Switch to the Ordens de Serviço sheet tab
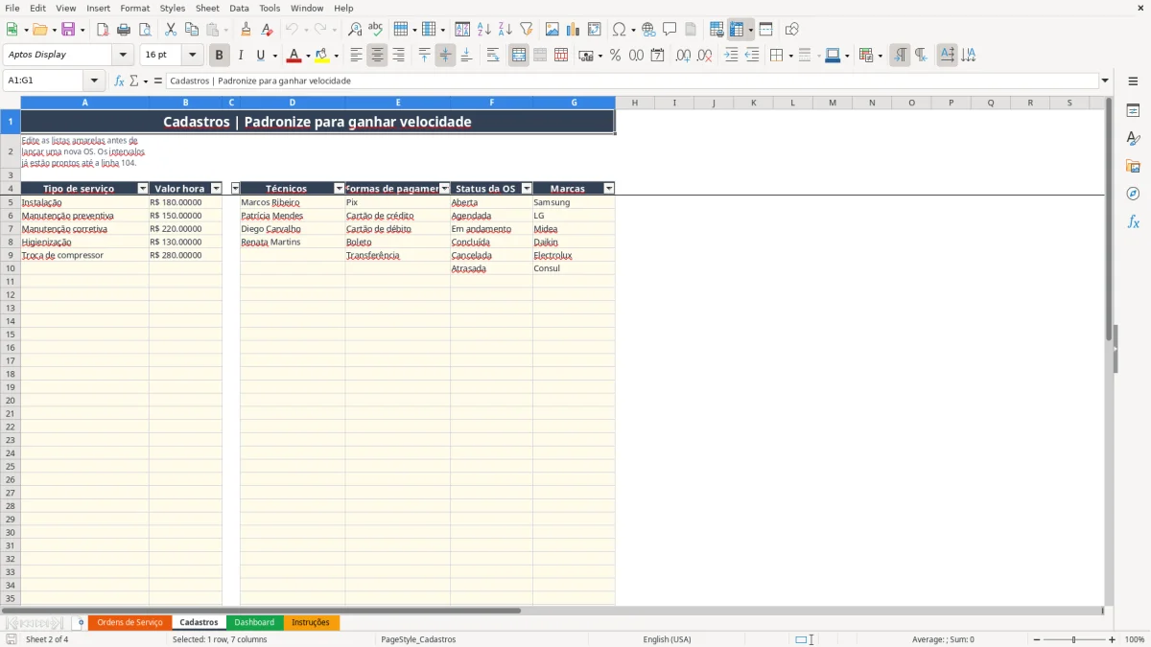Screen dimensions: 1151x647 tap(129, 622)
